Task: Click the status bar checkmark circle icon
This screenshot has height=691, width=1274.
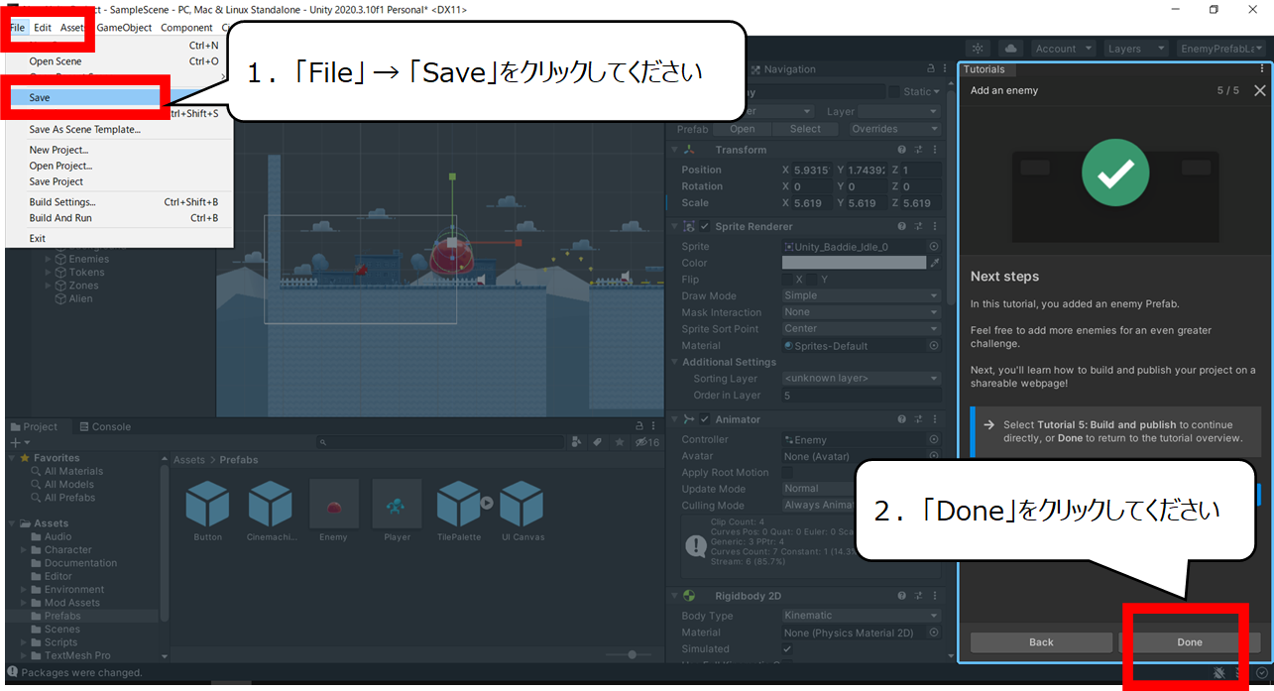Action: coord(1261,673)
